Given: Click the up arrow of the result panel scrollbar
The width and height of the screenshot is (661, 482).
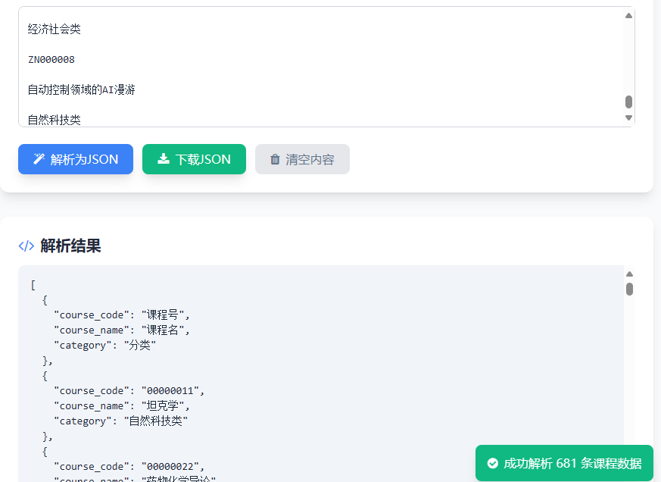Looking at the screenshot, I should [x=628, y=273].
